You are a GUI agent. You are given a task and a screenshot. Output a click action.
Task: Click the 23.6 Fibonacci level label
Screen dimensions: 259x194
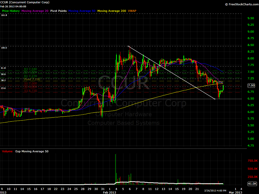pyautogui.click(x=3, y=88)
